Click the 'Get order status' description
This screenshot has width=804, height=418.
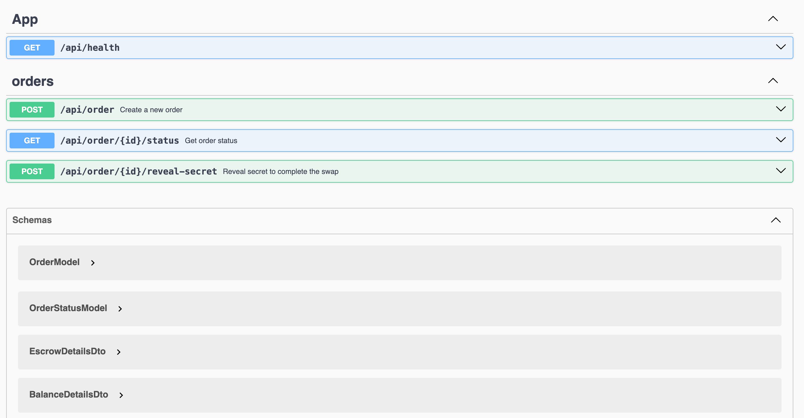[x=211, y=141]
